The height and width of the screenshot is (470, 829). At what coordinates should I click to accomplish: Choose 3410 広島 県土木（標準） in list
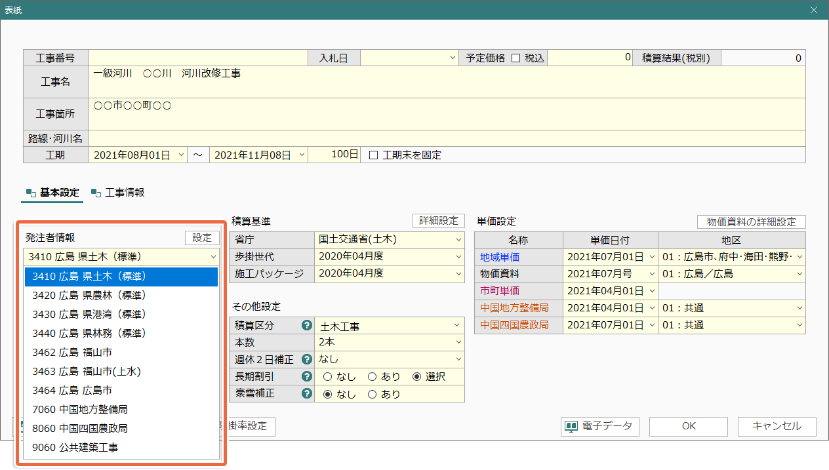click(121, 277)
